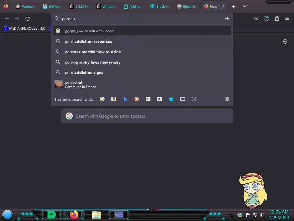Select suggestion about martini how to drink

click(142, 52)
